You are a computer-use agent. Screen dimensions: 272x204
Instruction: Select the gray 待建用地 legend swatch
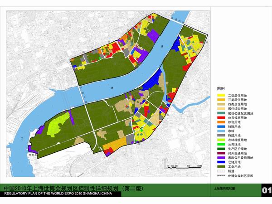[221, 135]
